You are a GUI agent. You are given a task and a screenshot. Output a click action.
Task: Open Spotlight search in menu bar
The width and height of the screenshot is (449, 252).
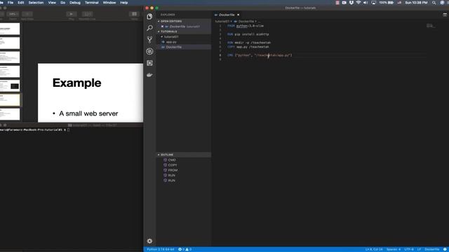coord(434,3)
